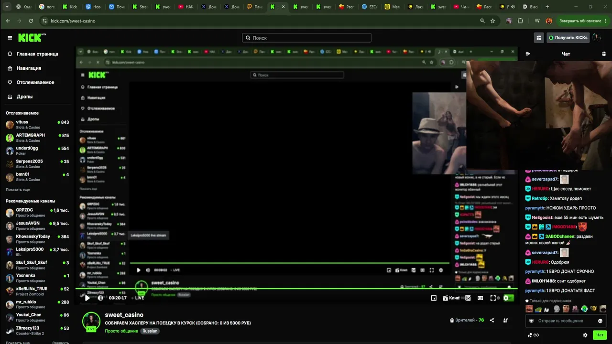
Task: Click sweet_casino streamer avatar below player
Action: click(x=91, y=322)
